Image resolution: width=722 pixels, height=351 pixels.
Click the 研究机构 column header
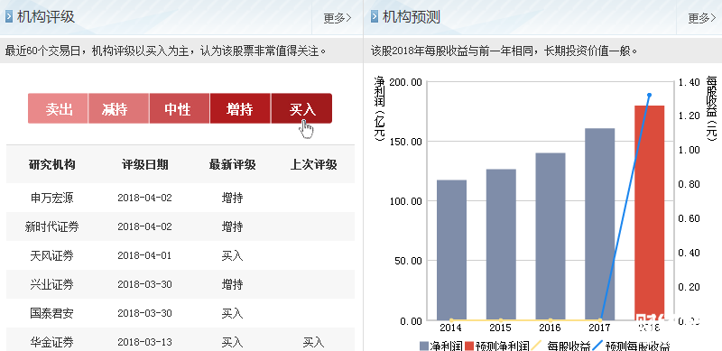(52, 164)
